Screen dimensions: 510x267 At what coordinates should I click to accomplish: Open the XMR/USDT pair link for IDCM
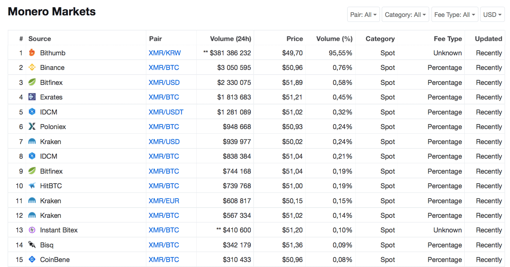[166, 112]
